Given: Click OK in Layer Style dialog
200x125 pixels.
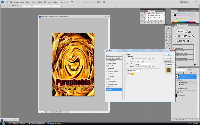Looking at the screenshot, I should pos(169,55).
